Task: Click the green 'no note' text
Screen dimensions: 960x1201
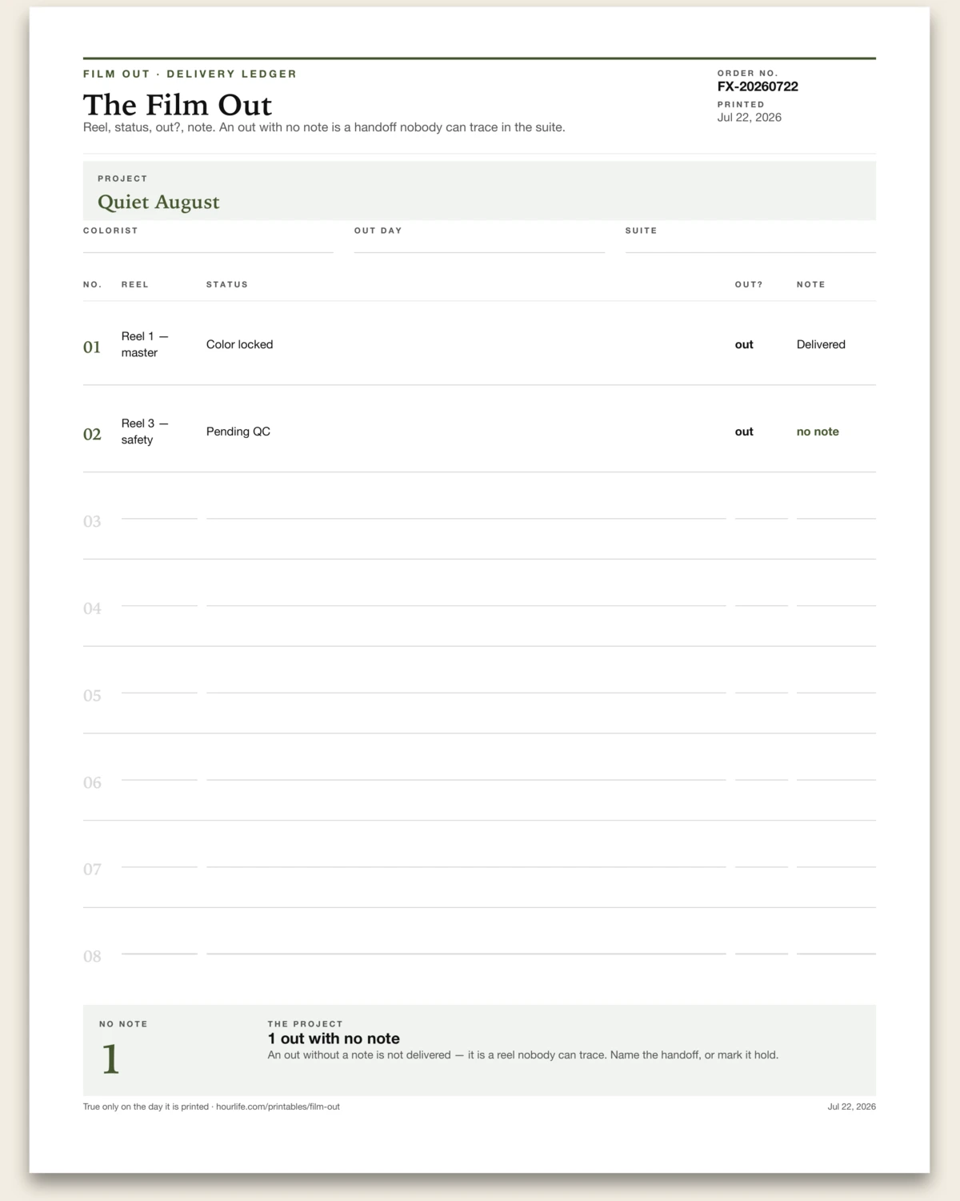Action: (818, 432)
